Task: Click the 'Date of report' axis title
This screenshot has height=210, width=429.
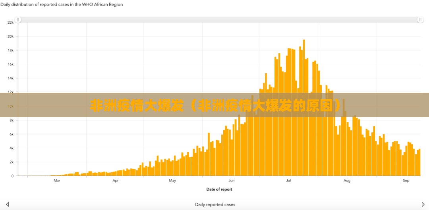Action: point(219,189)
